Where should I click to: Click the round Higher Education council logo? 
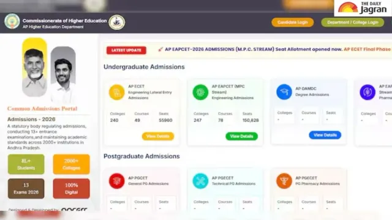117,22
